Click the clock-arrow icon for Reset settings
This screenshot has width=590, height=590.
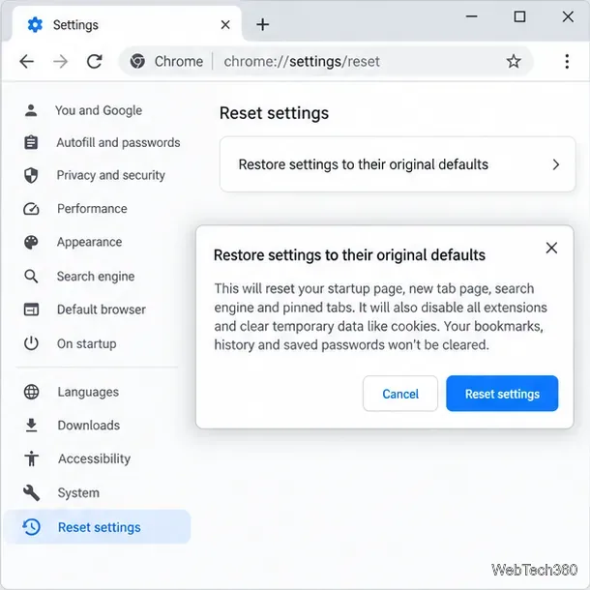pyautogui.click(x=31, y=527)
